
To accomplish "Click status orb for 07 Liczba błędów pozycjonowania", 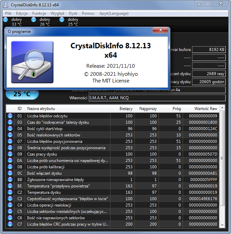I will coord(10,141).
